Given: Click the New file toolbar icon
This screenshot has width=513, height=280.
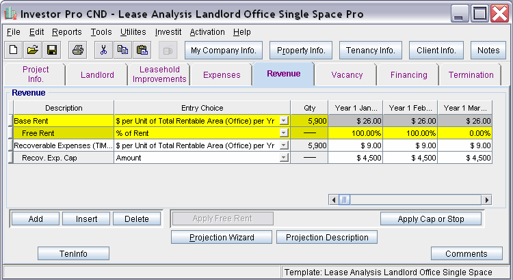Looking at the screenshot, I should [14, 50].
